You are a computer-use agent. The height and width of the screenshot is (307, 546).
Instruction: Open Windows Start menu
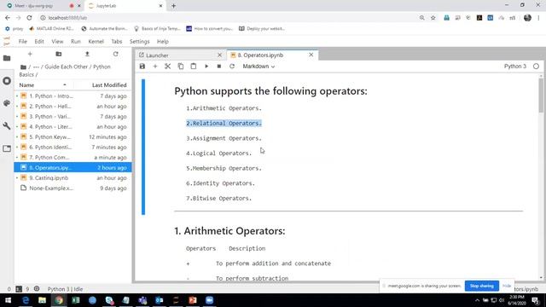[8, 300]
